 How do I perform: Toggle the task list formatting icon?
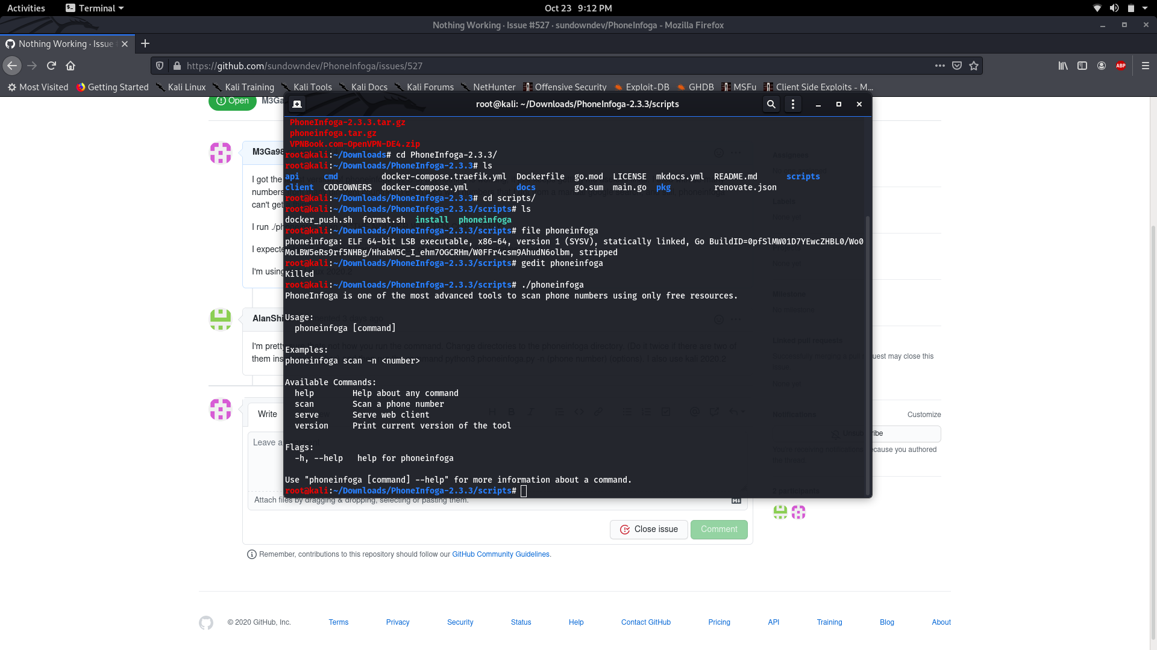[x=666, y=412]
